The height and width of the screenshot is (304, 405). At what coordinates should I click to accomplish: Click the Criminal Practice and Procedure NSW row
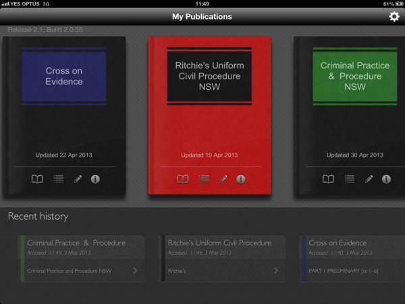[81, 271]
